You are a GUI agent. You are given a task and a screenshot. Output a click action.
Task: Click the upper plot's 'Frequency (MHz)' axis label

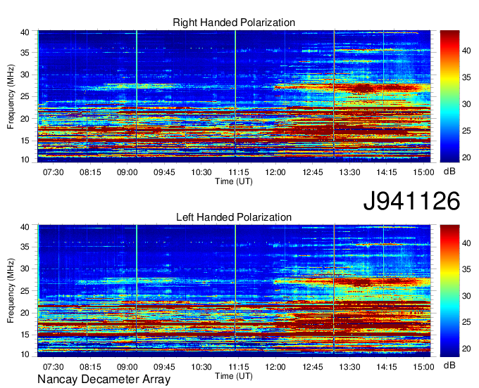click(11, 96)
